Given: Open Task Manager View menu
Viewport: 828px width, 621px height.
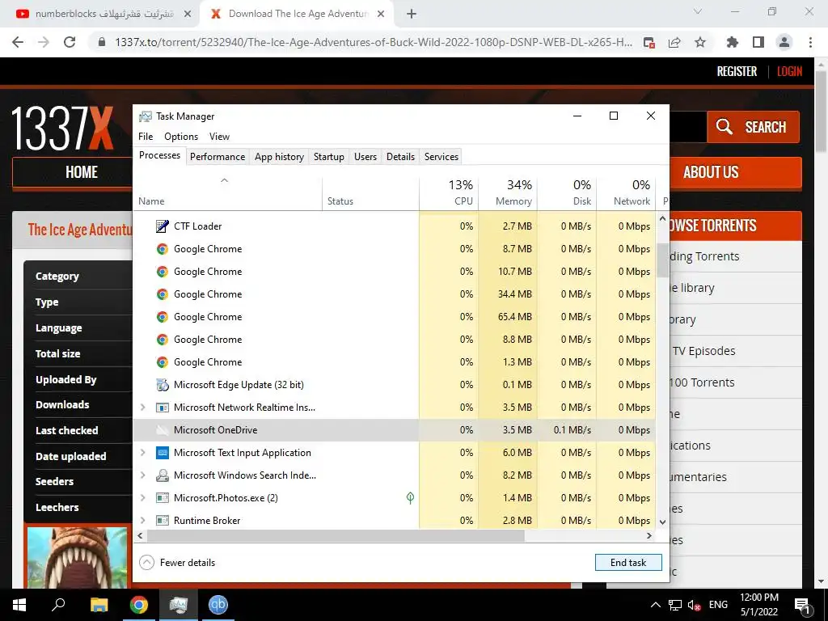Looking at the screenshot, I should (219, 136).
